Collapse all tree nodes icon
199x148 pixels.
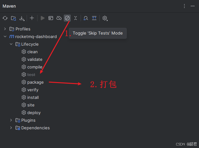tap(76, 18)
